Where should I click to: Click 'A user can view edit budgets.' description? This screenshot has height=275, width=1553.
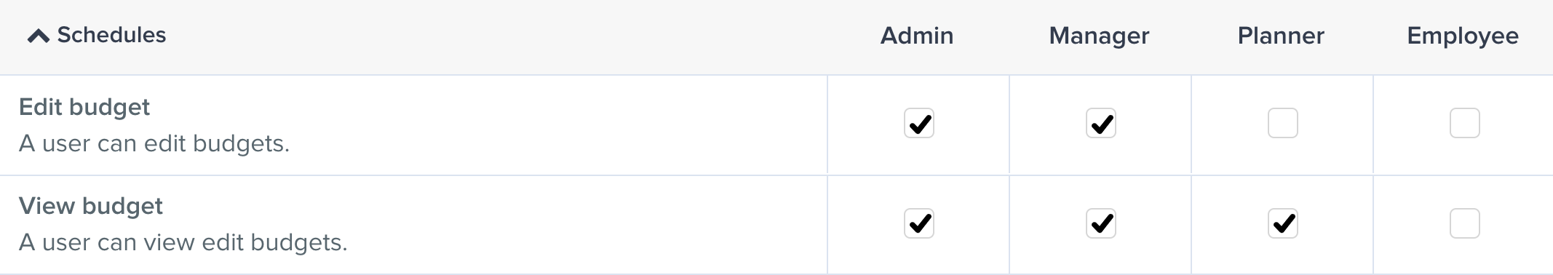[183, 242]
